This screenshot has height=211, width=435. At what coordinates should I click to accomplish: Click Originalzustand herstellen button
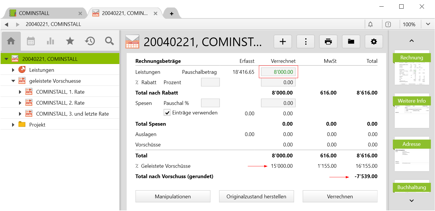click(x=256, y=197)
